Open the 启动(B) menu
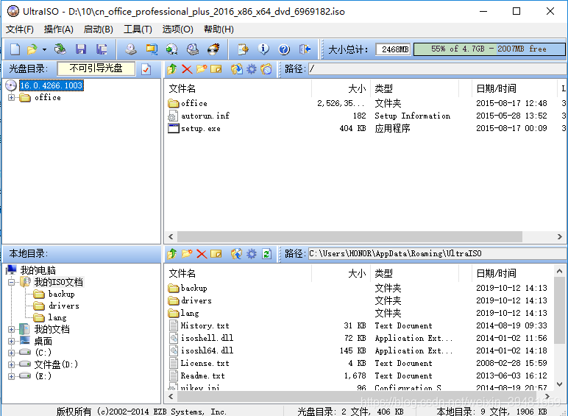The height and width of the screenshot is (416, 568). (98, 29)
